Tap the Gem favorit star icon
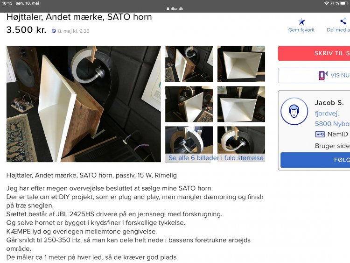The width and height of the screenshot is (350, 263). tap(301, 21)
